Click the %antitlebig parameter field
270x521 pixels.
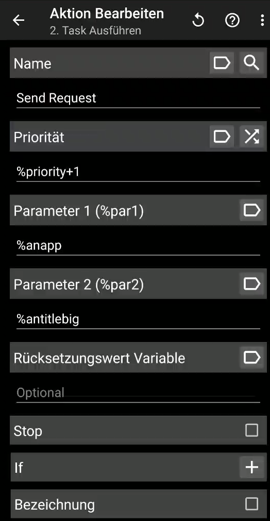pyautogui.click(x=138, y=320)
